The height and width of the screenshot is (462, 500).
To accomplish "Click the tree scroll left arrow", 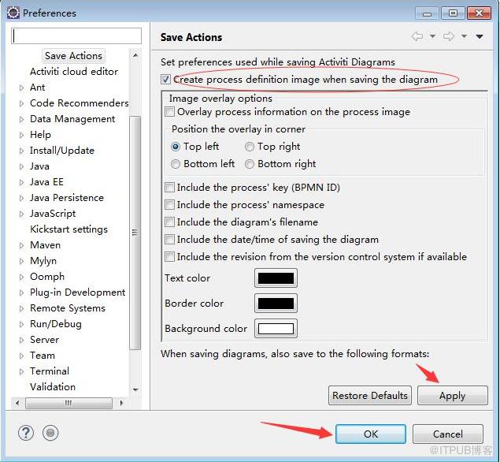I will point(17,403).
